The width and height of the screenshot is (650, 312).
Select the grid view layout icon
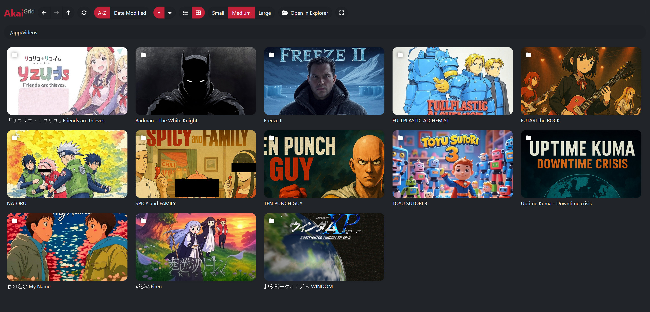[x=198, y=13]
